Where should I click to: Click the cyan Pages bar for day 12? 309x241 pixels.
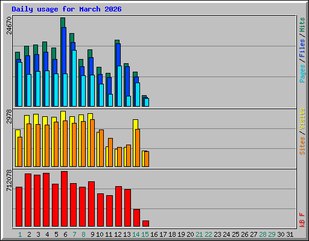[x=119, y=86]
